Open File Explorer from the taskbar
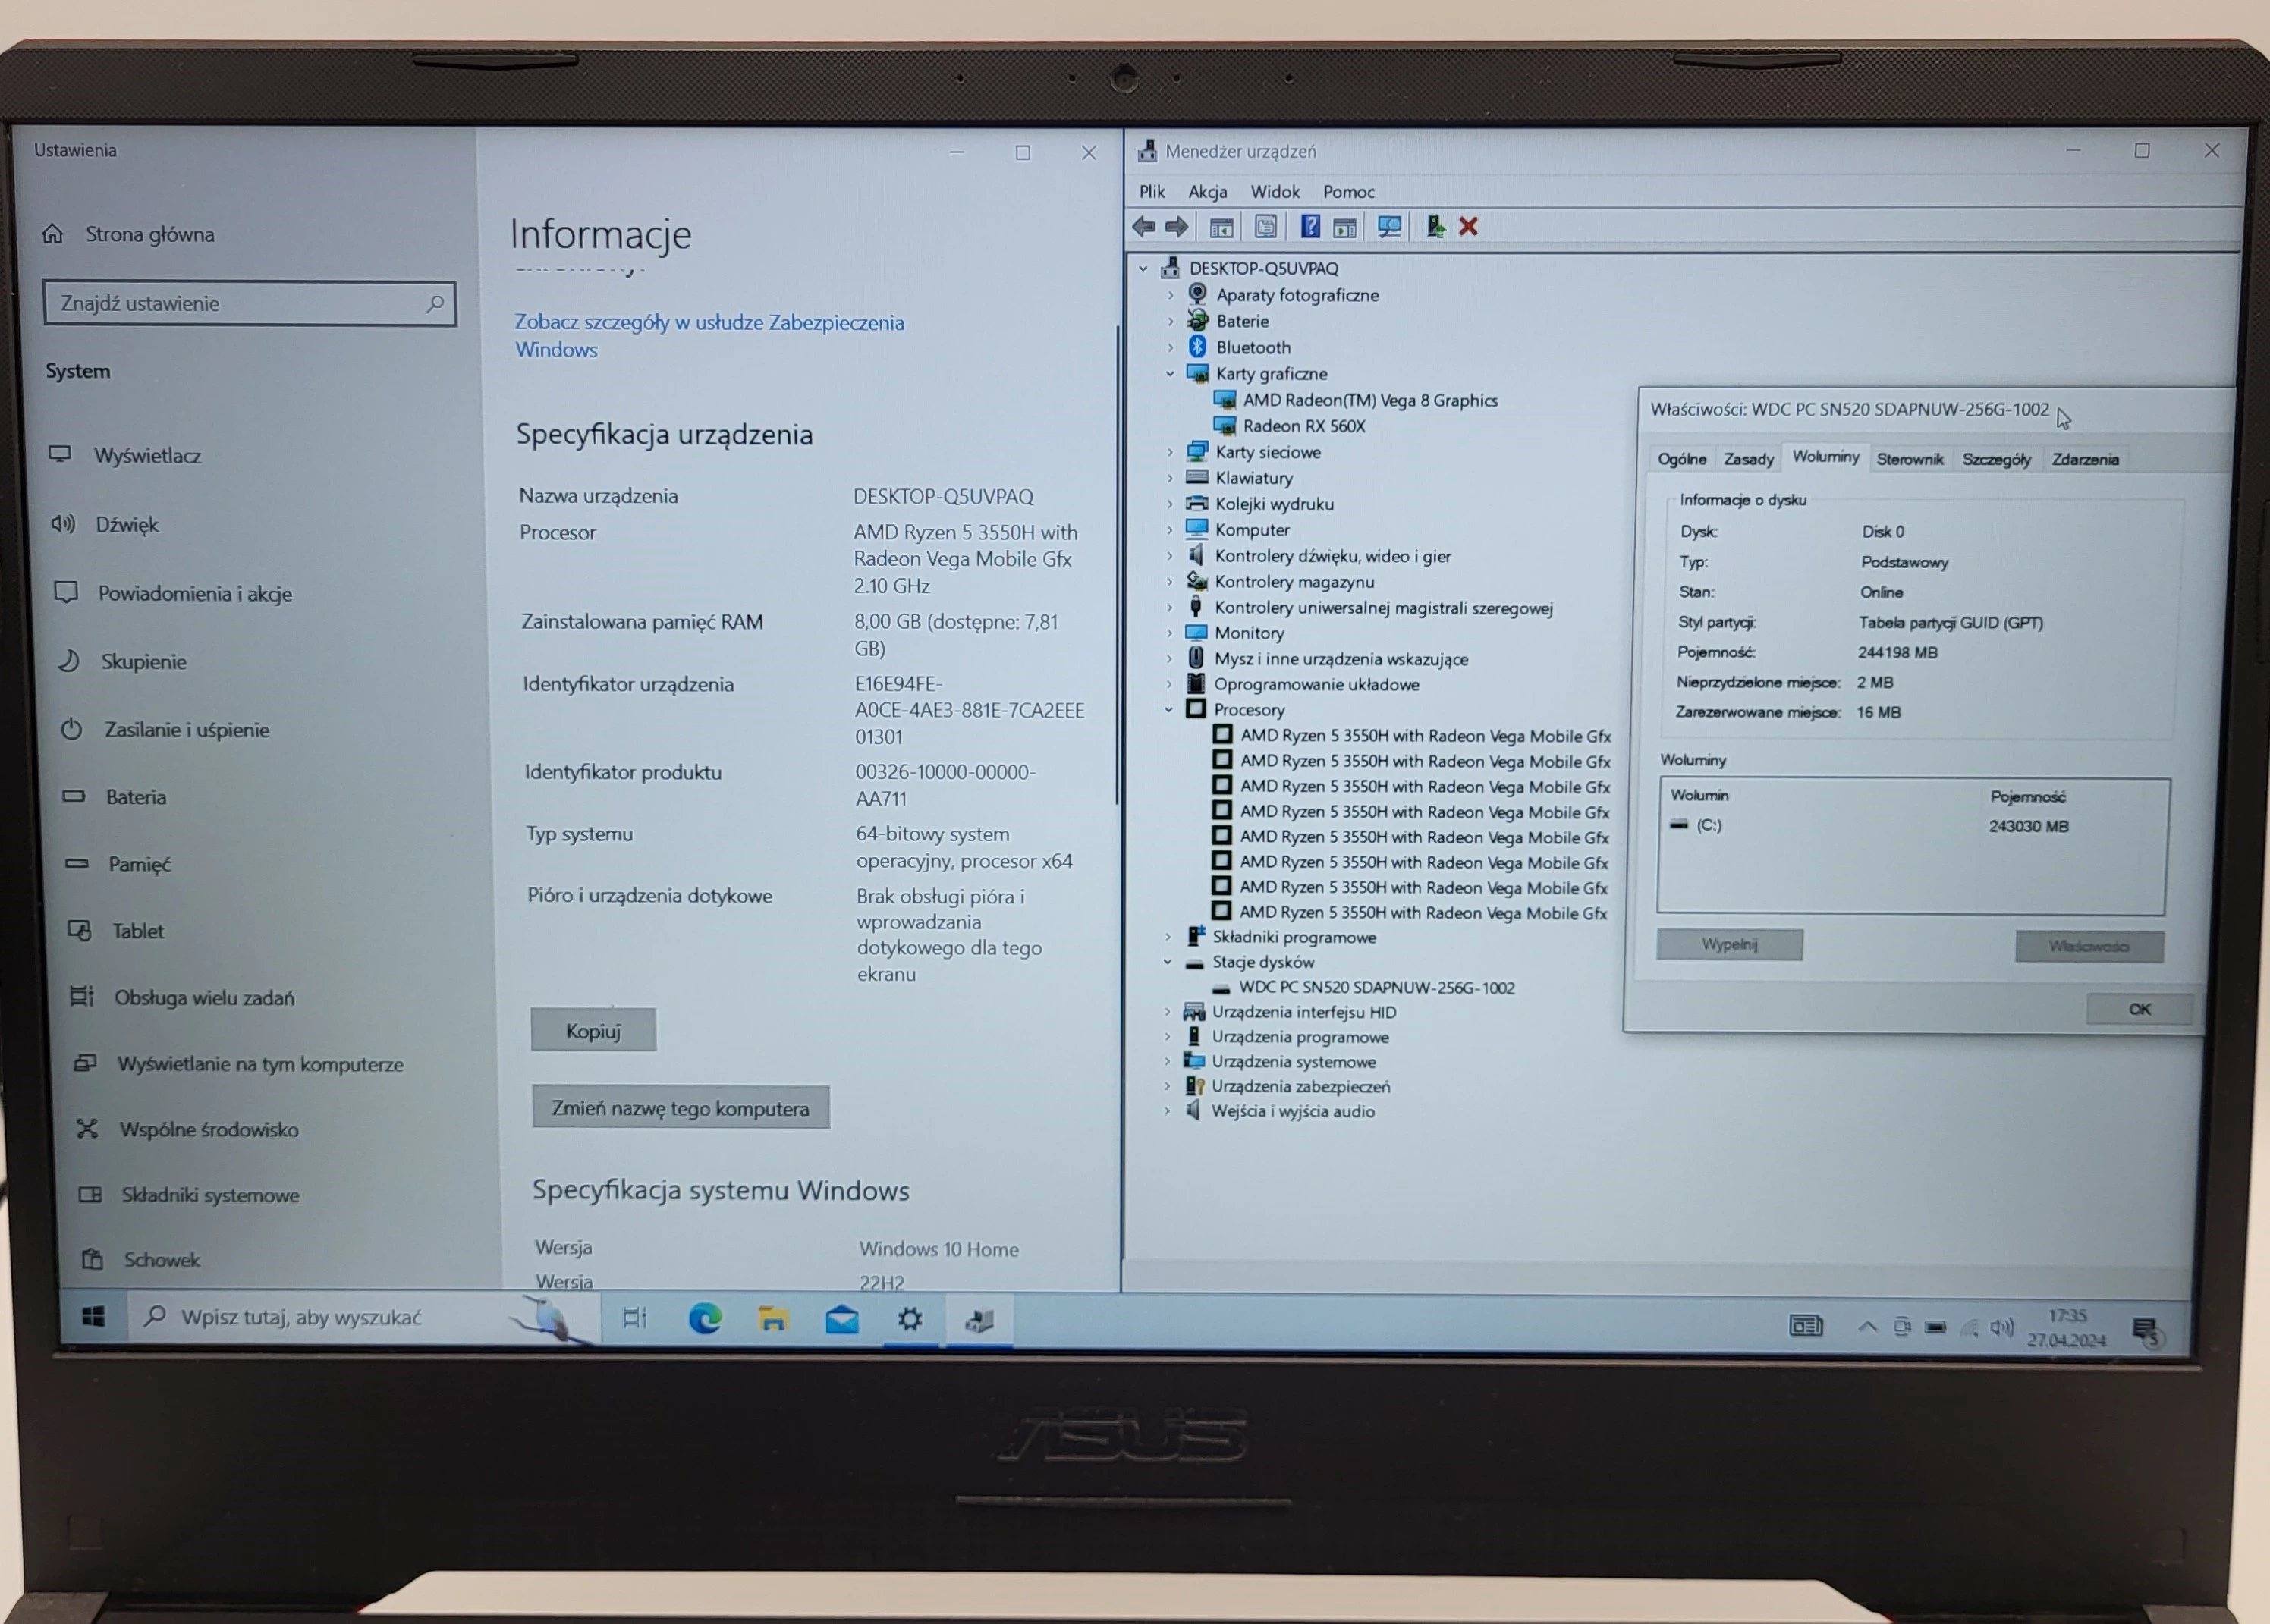 [x=772, y=1319]
